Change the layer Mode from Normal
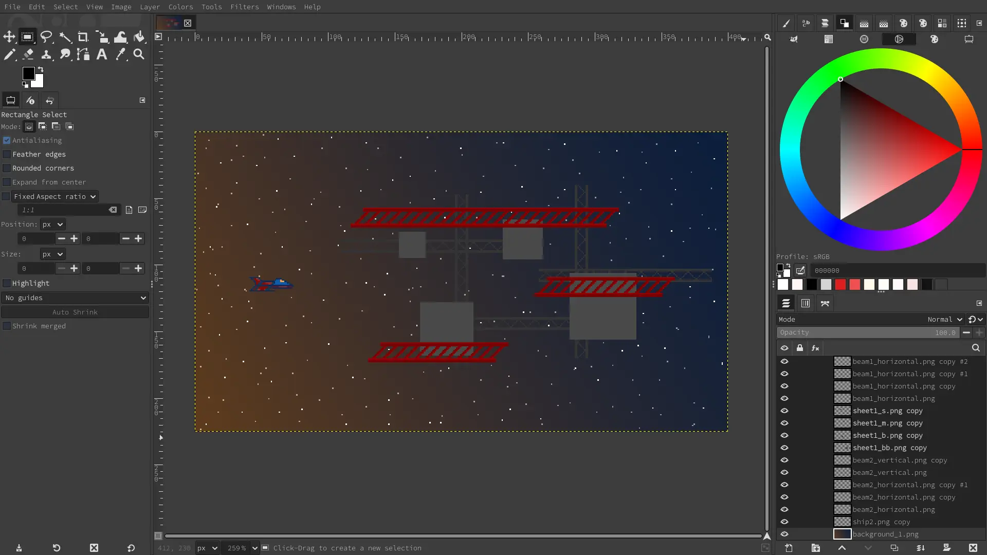This screenshot has width=987, height=555. click(945, 319)
